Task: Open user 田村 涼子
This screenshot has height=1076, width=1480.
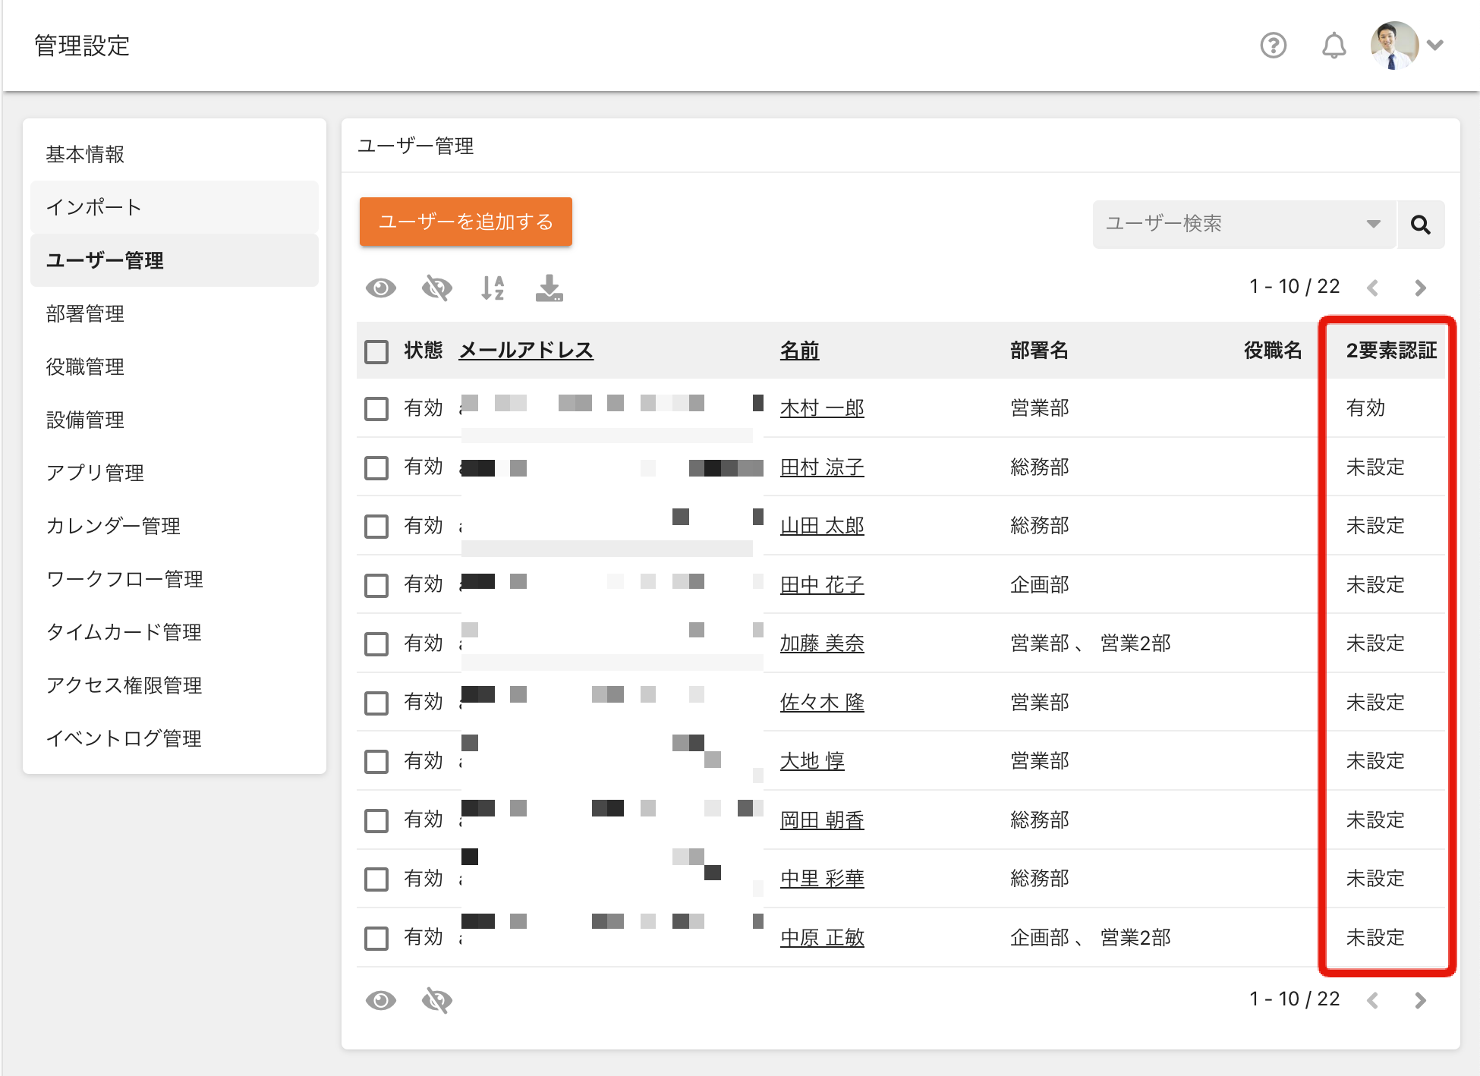Action: [x=822, y=467]
